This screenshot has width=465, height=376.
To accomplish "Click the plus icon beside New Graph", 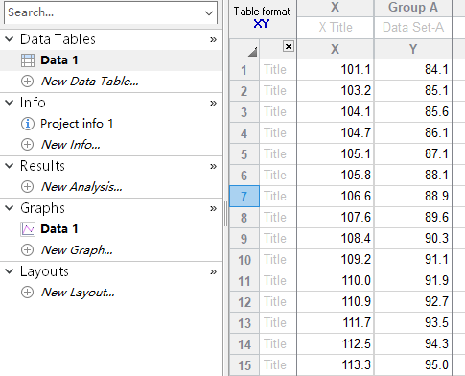I will pyautogui.click(x=27, y=250).
